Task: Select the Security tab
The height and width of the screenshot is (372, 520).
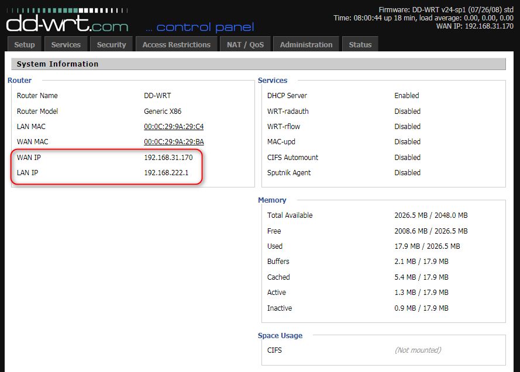Action: (x=111, y=44)
